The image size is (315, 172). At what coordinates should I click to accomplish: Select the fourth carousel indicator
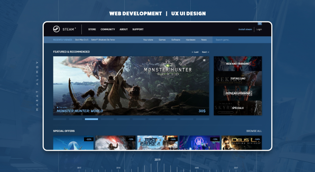(107, 119)
